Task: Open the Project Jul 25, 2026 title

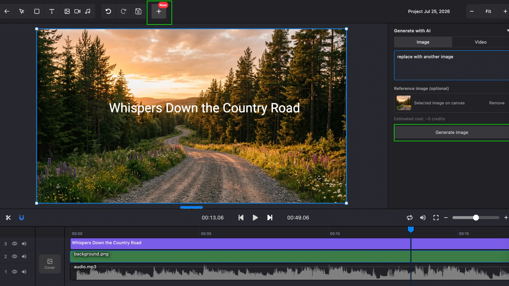Action: coord(429,11)
